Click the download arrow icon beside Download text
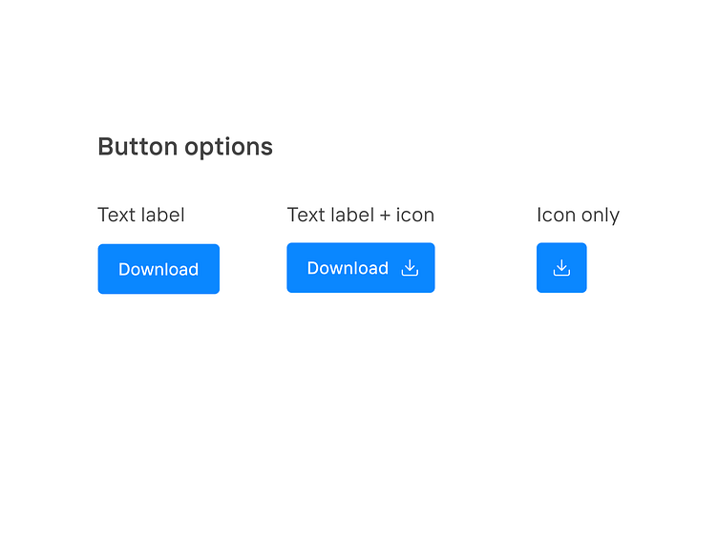The image size is (718, 538). pyautogui.click(x=410, y=268)
